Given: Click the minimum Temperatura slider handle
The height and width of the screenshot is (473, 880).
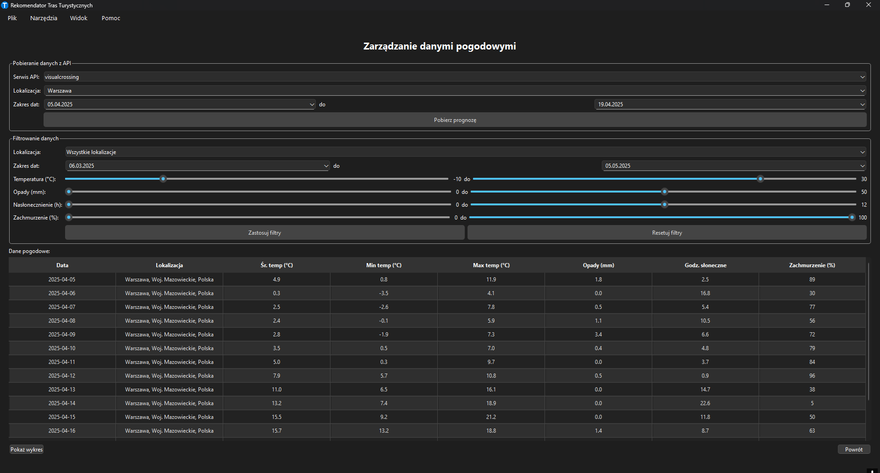Looking at the screenshot, I should coord(163,179).
